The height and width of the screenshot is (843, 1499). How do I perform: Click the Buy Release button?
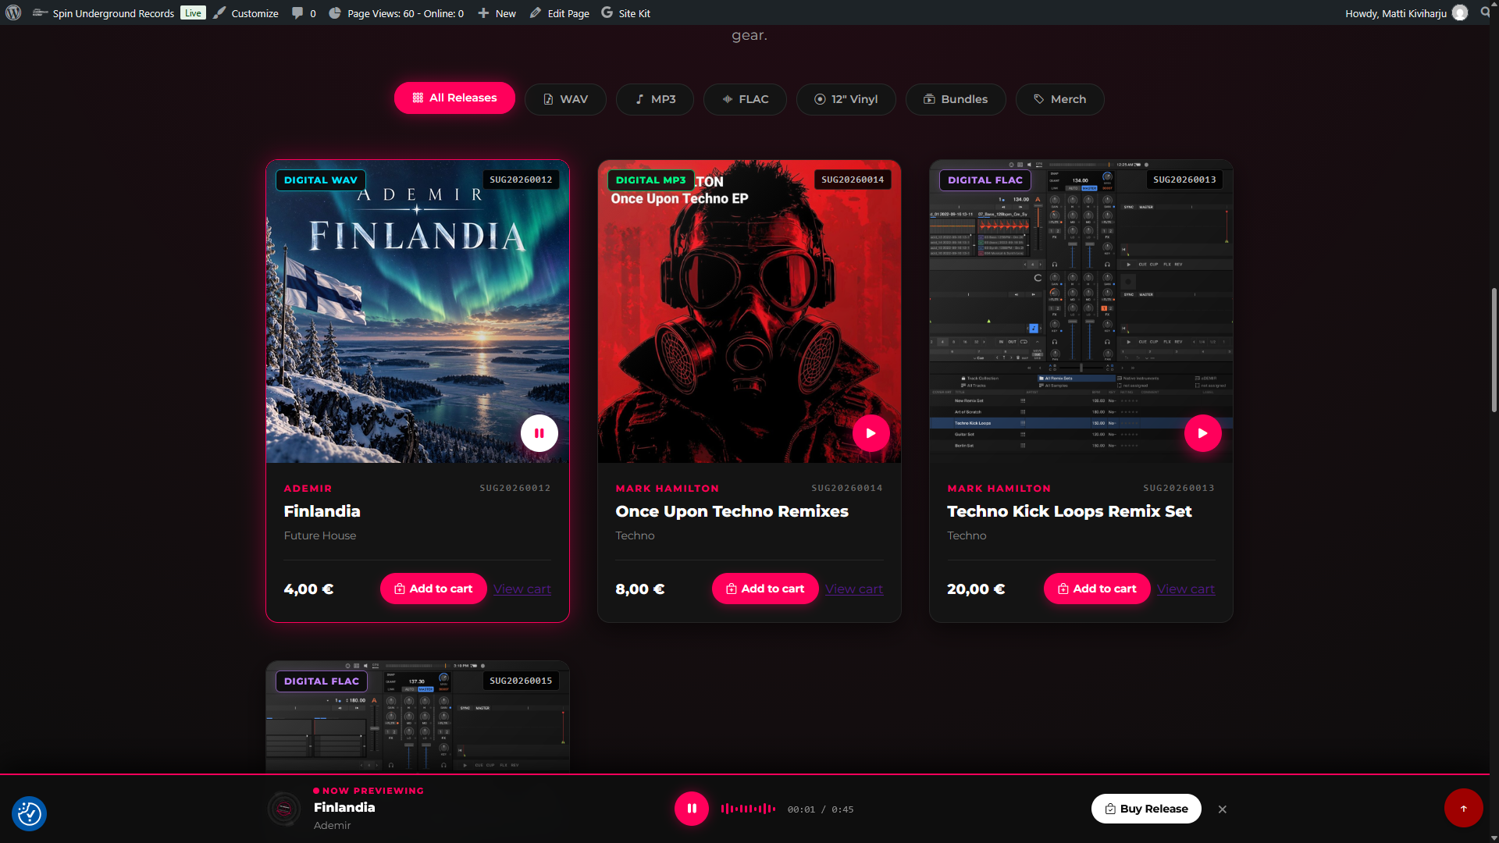coord(1146,809)
